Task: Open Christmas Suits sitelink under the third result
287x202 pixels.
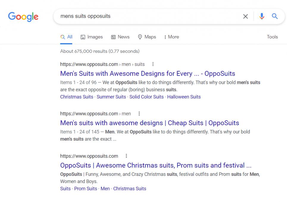Action: pos(130,189)
